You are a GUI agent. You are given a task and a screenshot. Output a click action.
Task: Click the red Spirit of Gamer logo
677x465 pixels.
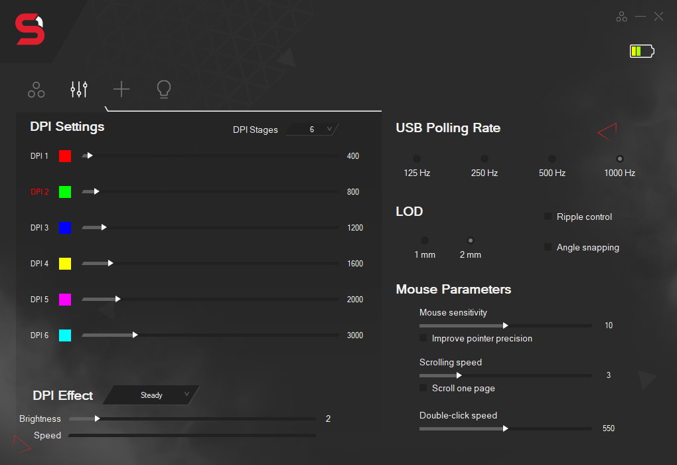click(31, 31)
